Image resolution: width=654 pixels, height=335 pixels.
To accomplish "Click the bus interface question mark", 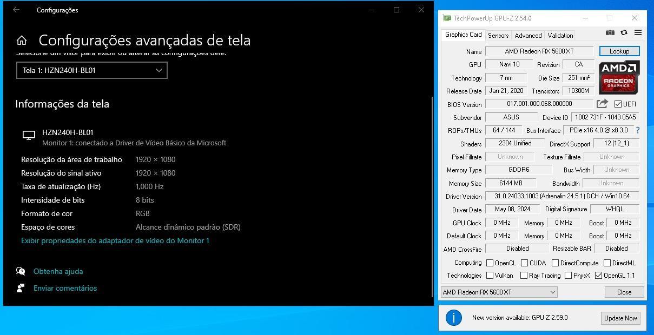I will pos(638,130).
